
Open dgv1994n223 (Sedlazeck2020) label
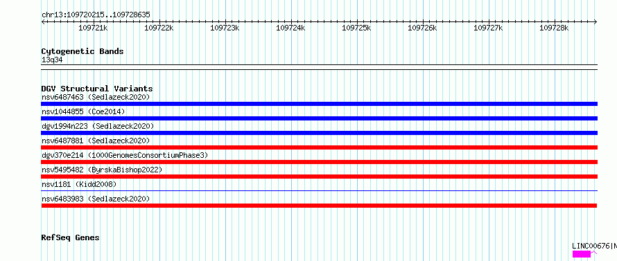point(98,126)
